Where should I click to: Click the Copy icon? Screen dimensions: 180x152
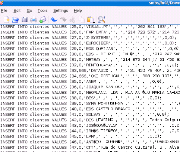[82, 20]
